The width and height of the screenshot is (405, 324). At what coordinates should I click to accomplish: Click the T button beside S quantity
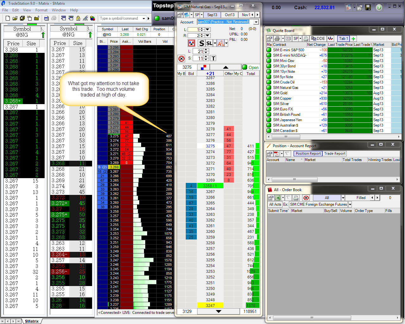click(213, 58)
